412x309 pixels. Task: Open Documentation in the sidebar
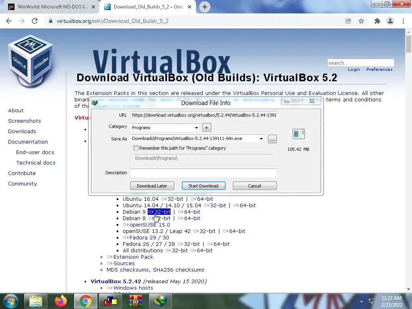[x=28, y=142]
